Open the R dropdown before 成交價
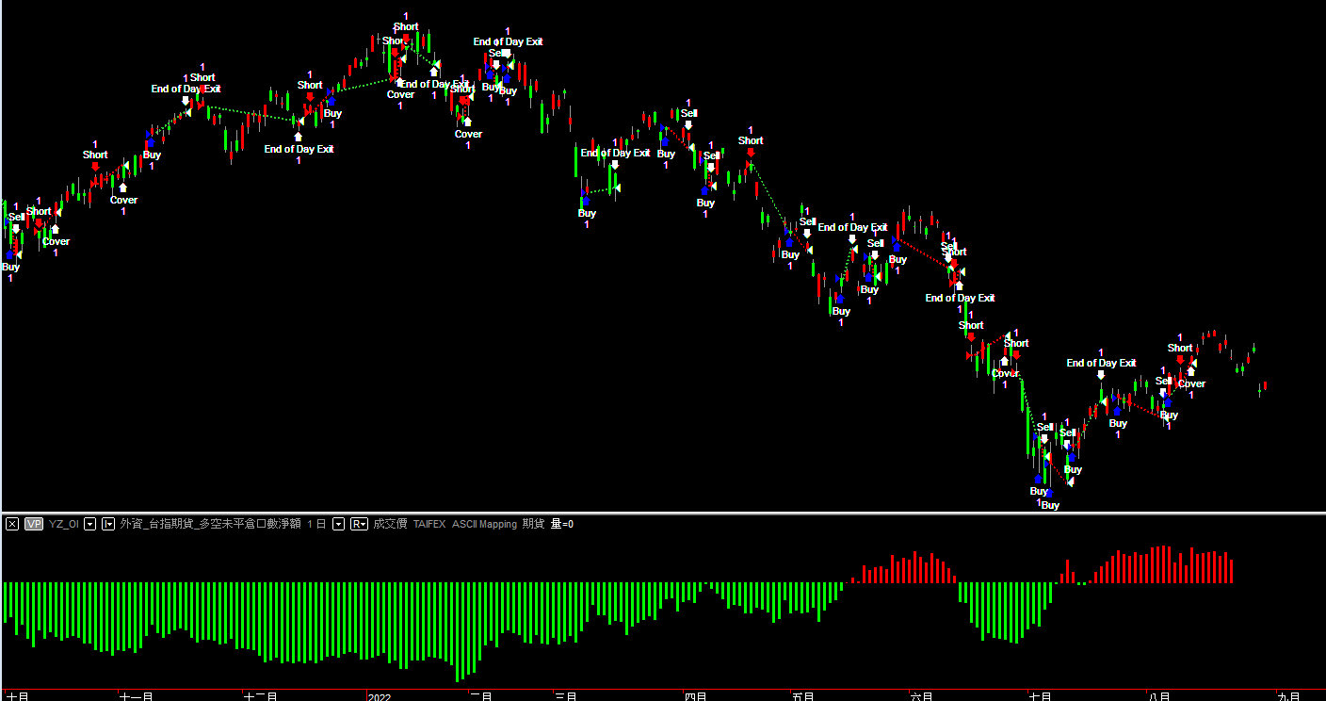1326x701 pixels. point(359,524)
